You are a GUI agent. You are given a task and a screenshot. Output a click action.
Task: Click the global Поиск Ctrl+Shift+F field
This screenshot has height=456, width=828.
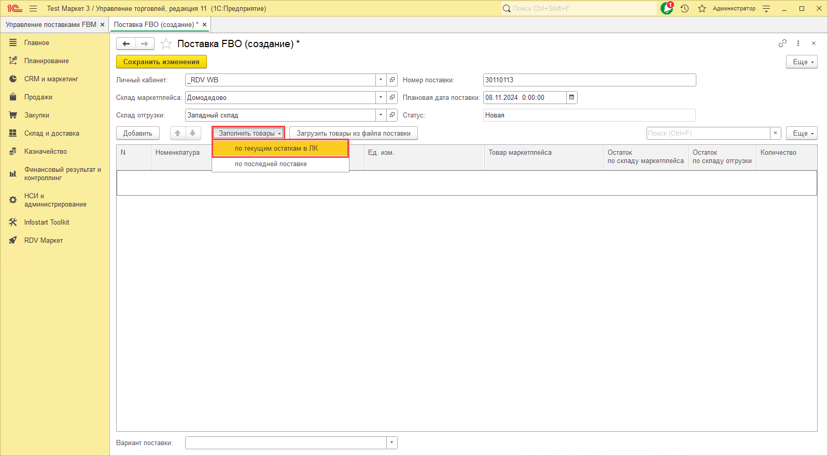(583, 8)
